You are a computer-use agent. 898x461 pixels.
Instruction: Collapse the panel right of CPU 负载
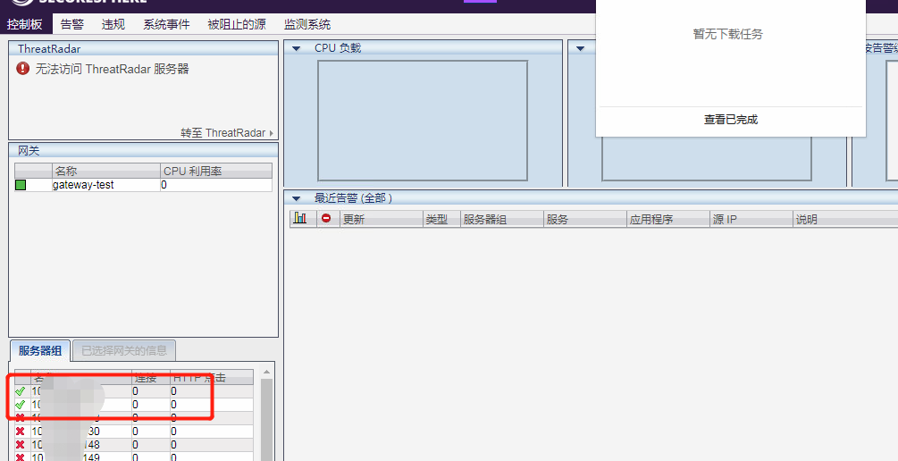(x=580, y=48)
